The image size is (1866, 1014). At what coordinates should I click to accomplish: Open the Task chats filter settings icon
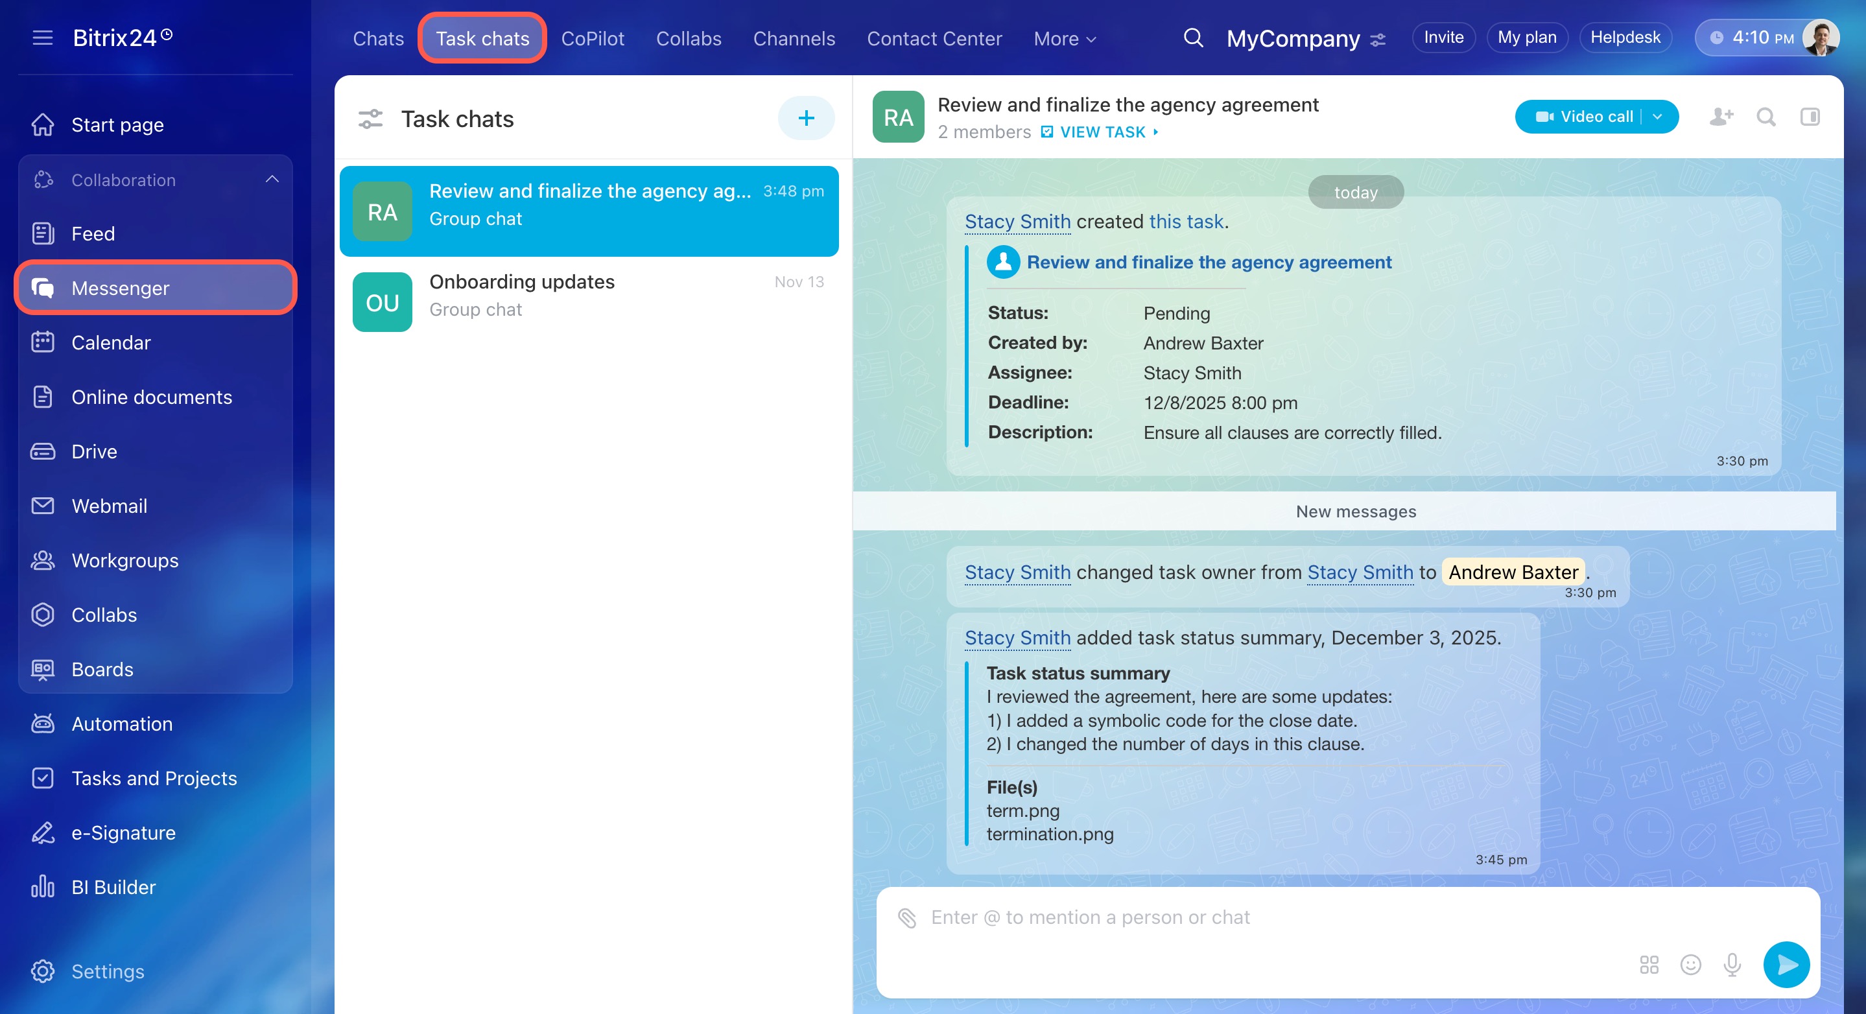click(x=370, y=119)
